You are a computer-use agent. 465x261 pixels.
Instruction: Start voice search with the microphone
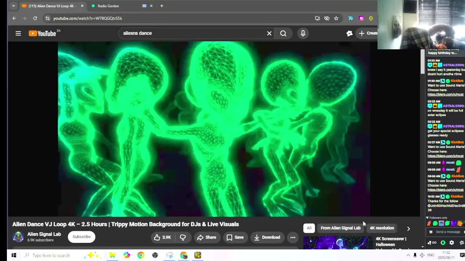(x=303, y=33)
